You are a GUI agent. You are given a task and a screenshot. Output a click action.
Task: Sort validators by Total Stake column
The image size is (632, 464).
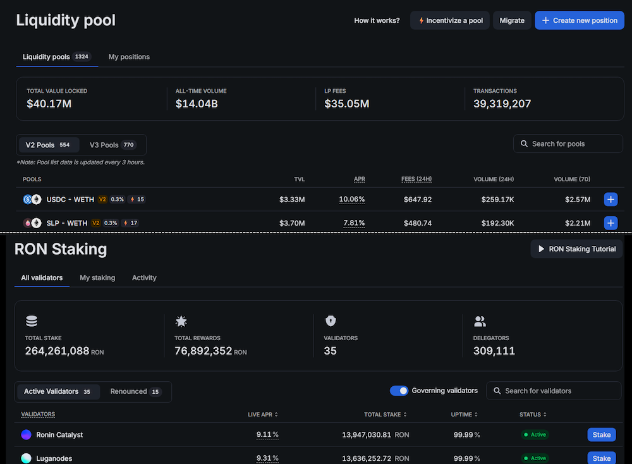click(x=386, y=415)
